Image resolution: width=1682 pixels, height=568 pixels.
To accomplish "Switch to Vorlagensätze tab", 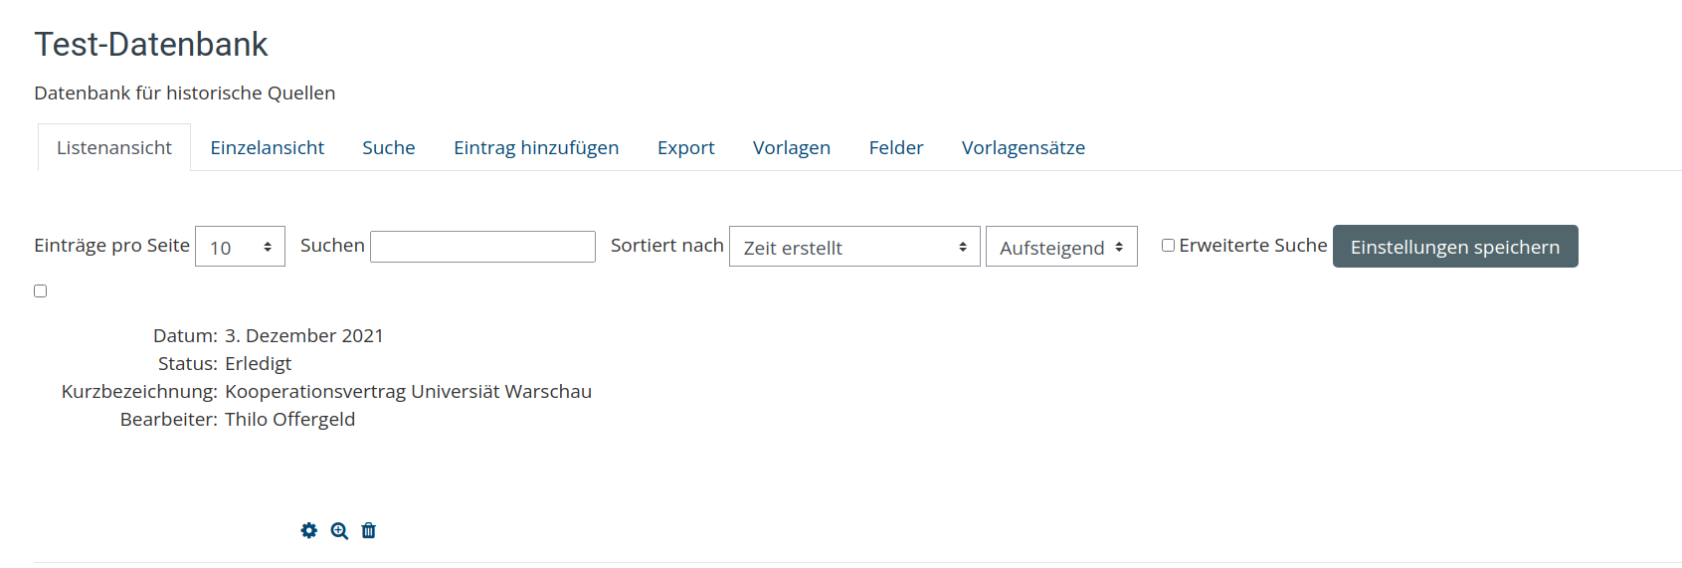I will (x=1024, y=147).
